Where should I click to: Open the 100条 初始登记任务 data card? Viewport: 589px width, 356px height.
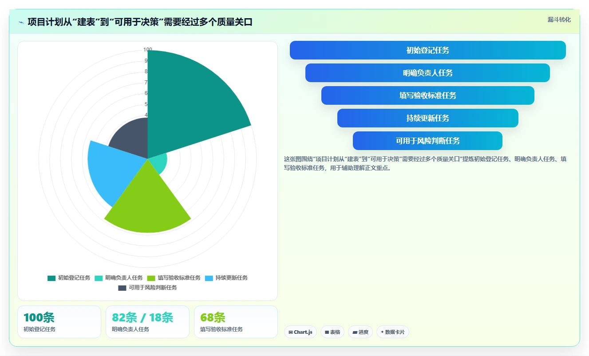click(x=59, y=322)
